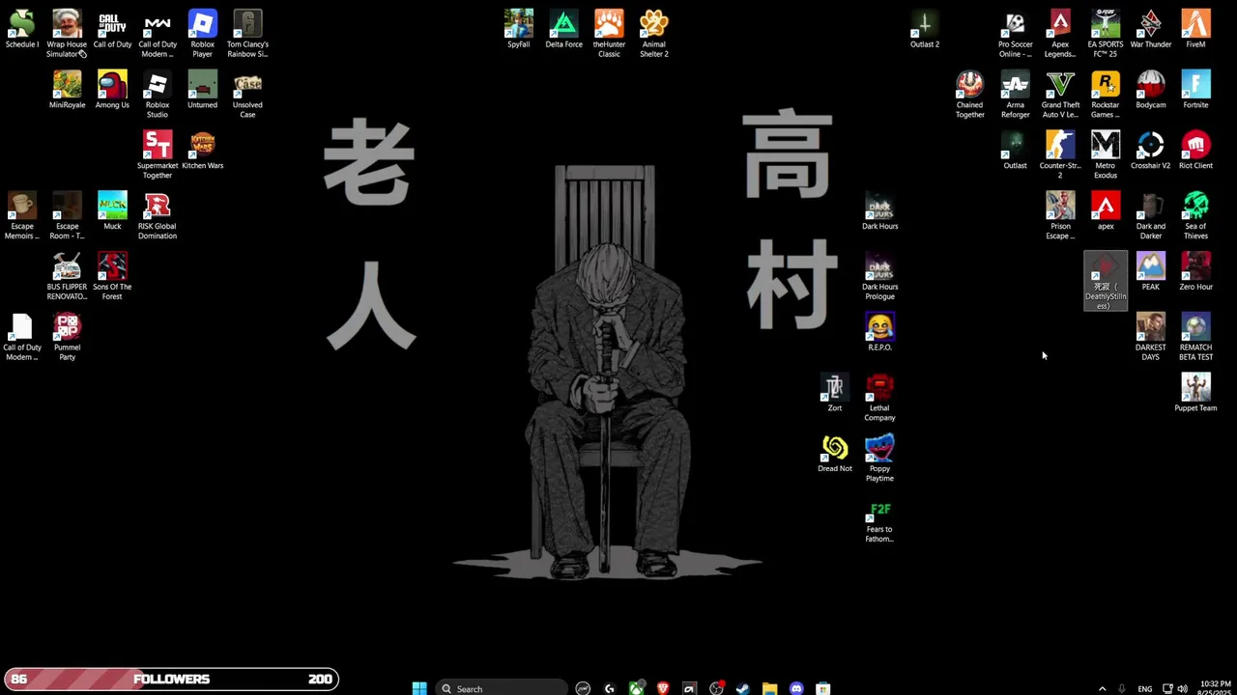1237x695 pixels.
Task: Click the Roblox Player desktop icon
Action: [202, 34]
